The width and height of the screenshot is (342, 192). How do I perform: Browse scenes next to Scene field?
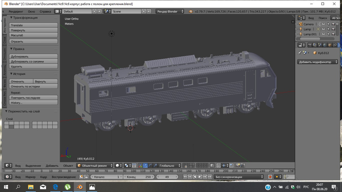(x=107, y=11)
